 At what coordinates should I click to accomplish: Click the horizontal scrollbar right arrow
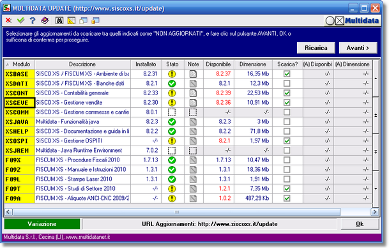point(374,212)
